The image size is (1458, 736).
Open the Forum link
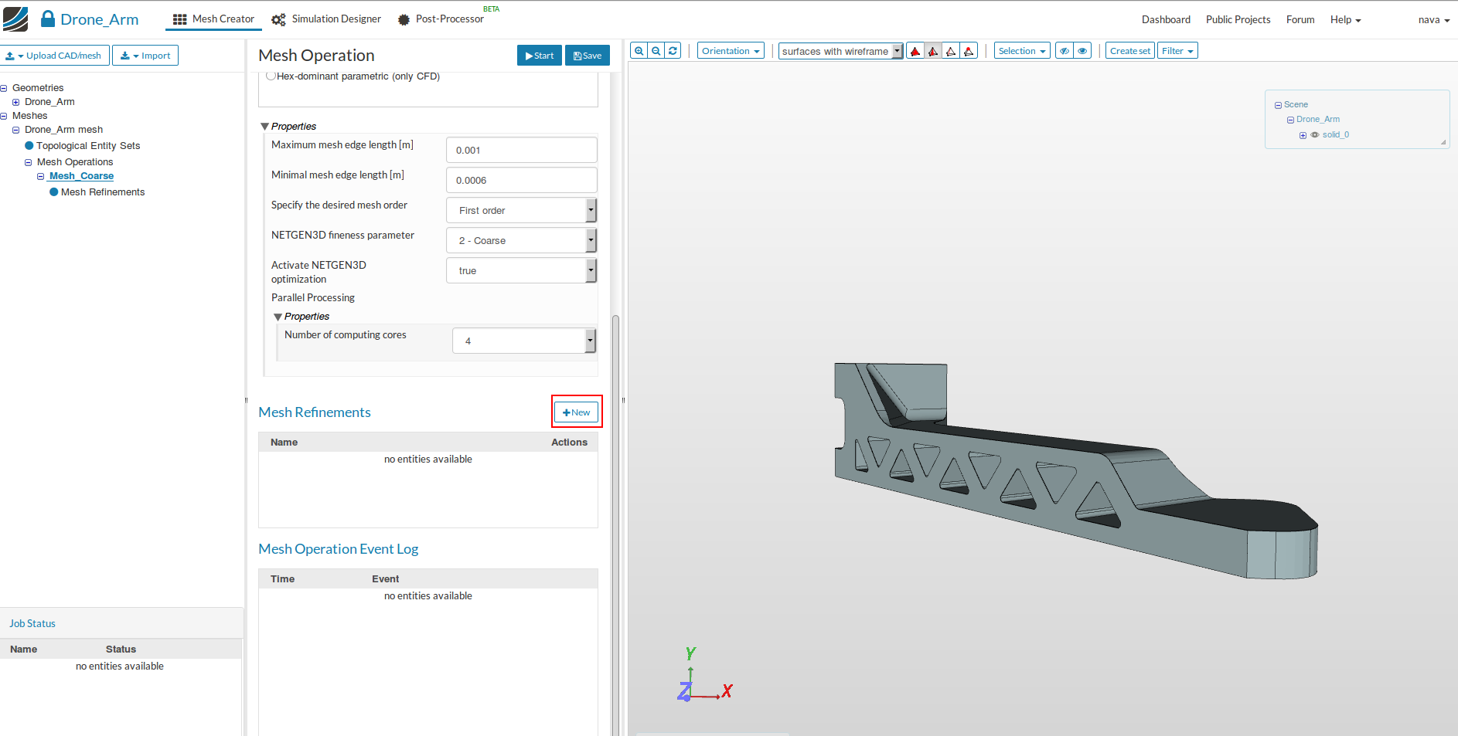pos(1300,19)
